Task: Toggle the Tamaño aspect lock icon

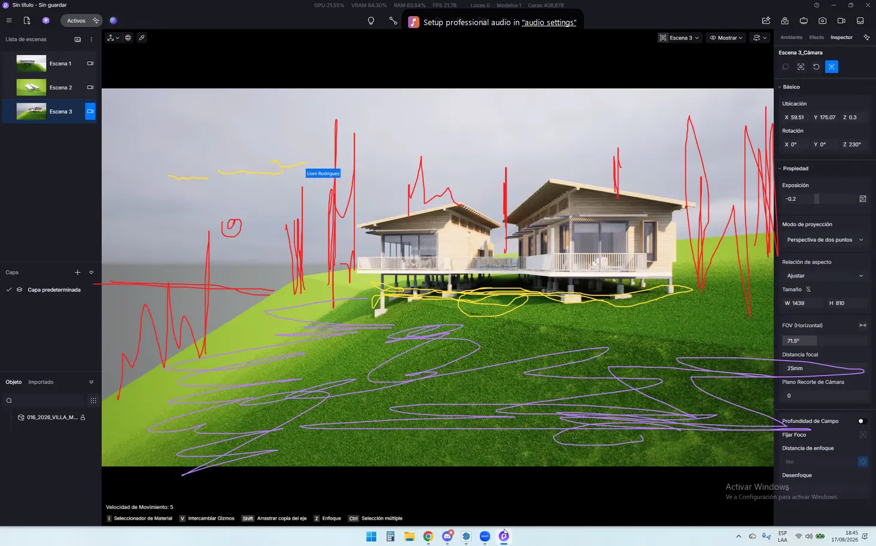Action: [808, 289]
